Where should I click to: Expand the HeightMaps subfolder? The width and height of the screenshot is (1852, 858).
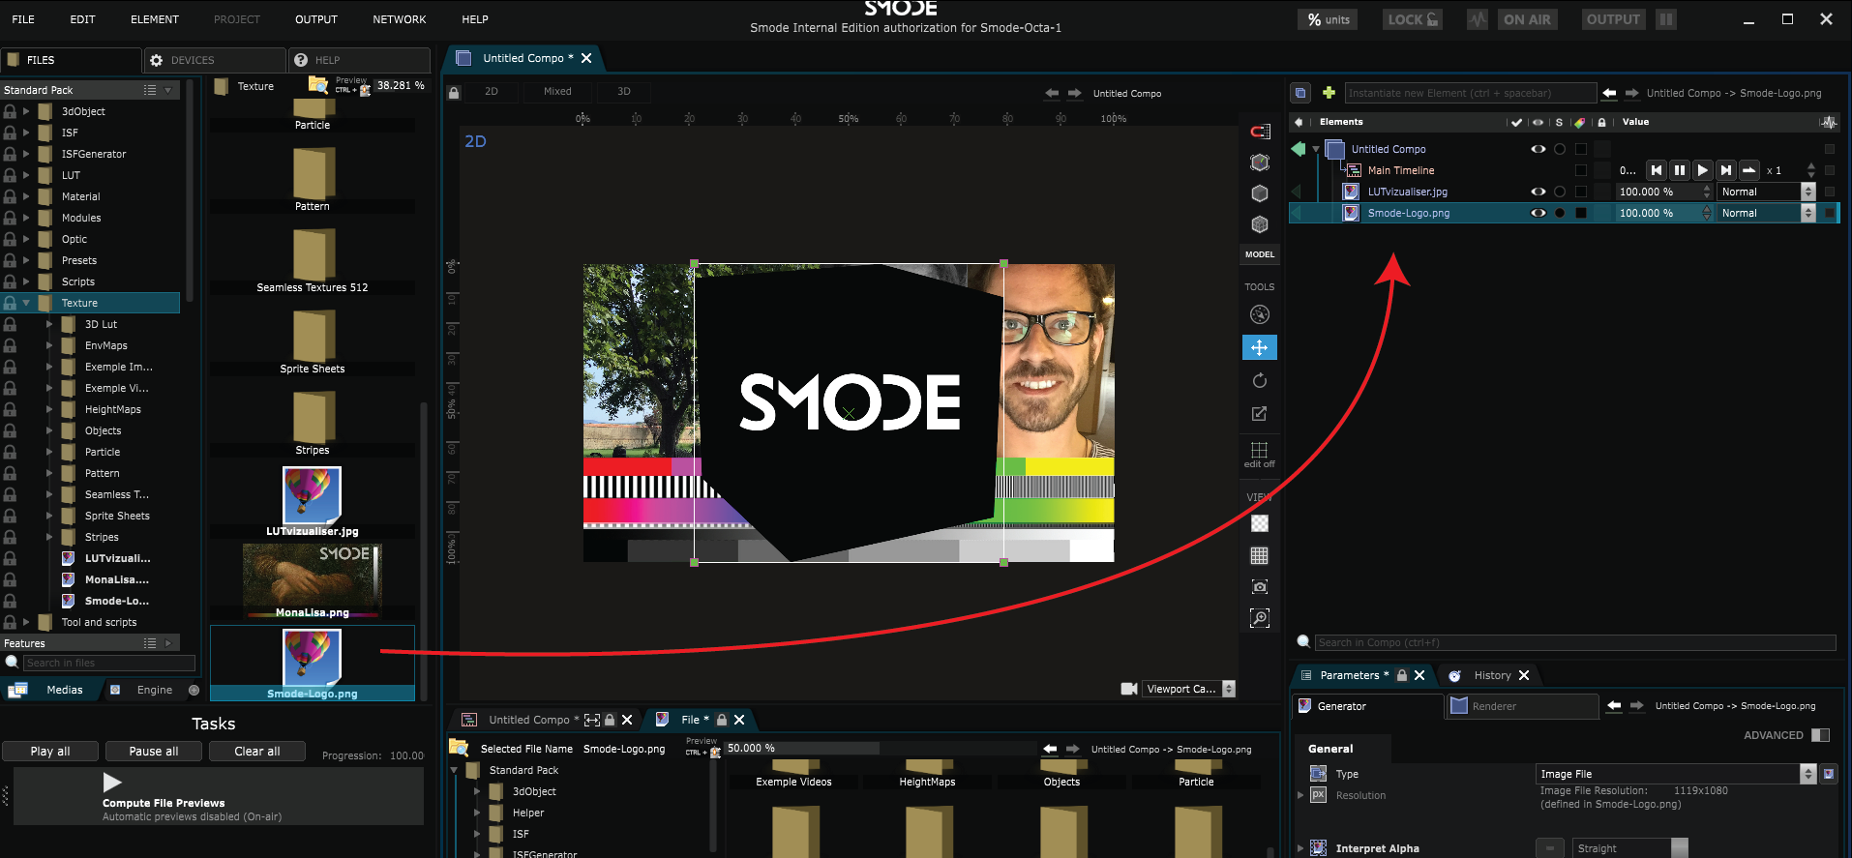click(49, 409)
